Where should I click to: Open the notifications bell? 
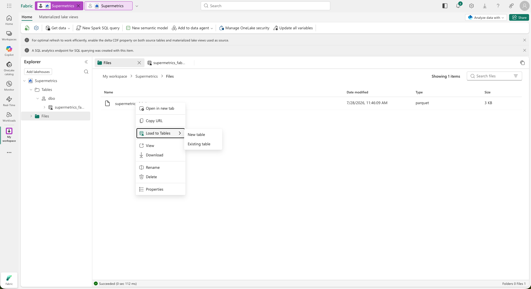point(458,6)
